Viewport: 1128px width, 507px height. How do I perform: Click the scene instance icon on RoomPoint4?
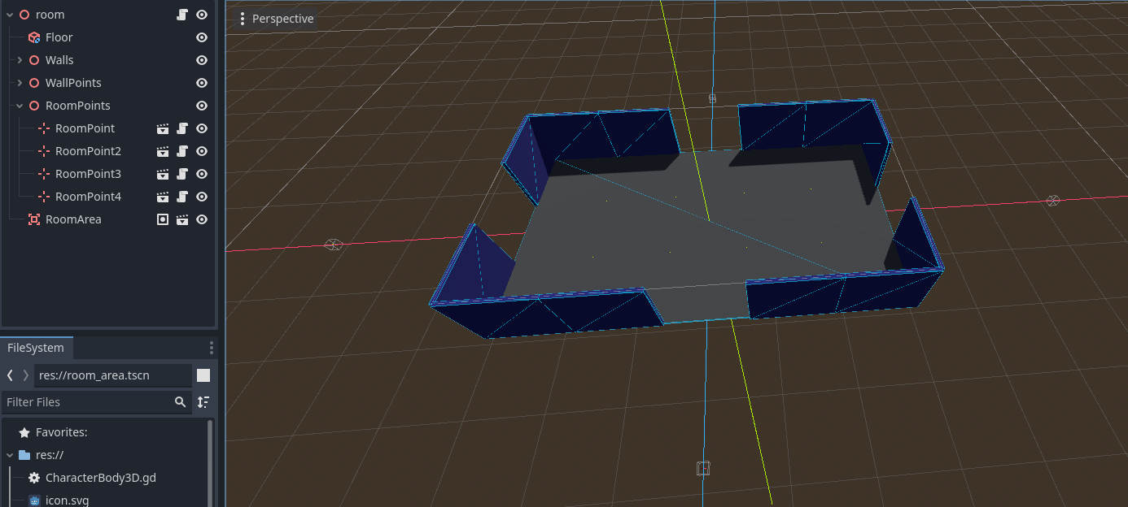163,197
